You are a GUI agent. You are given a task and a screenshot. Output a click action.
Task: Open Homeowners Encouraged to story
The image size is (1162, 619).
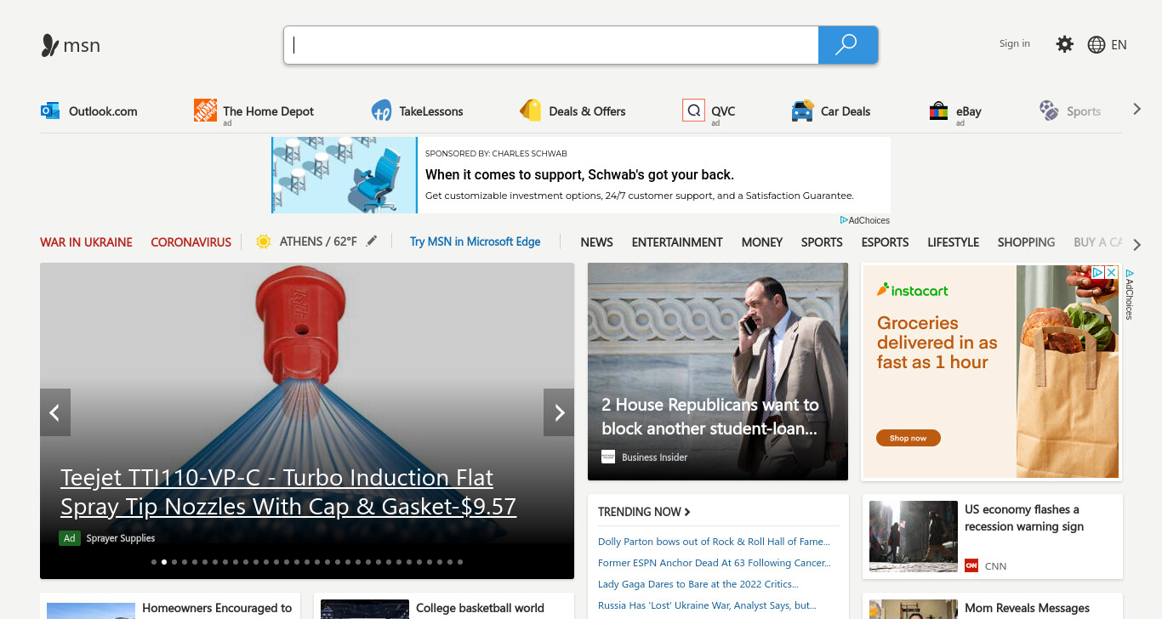tap(217, 608)
